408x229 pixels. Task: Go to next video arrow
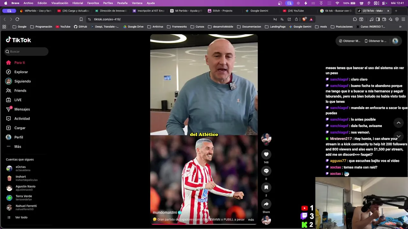(x=398, y=136)
